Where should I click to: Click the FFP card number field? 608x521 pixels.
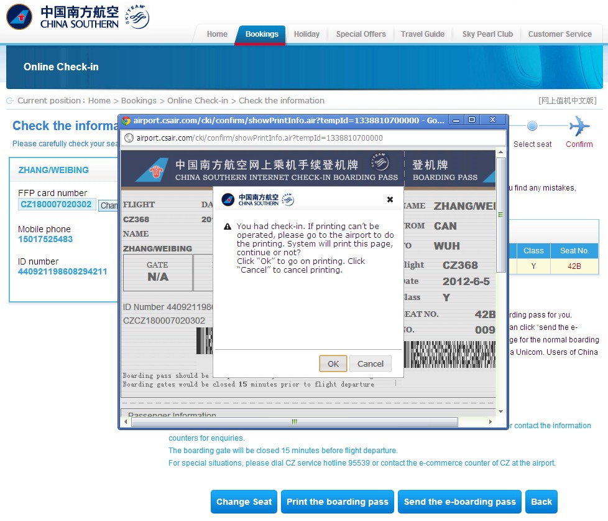[57, 204]
